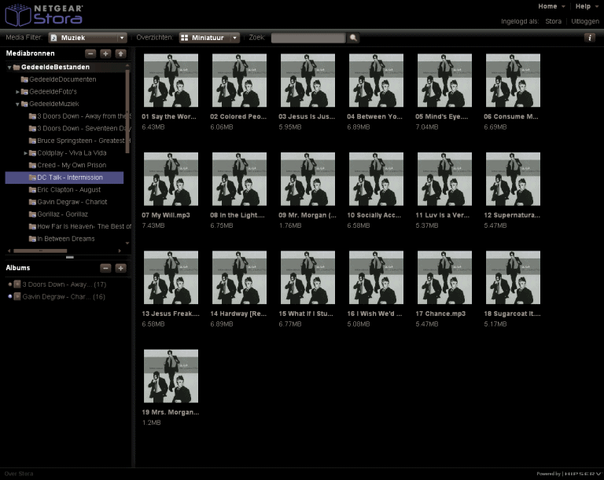604x480 pixels.
Task: Click the GedeeldeDocumenten folder icon
Action: [24, 79]
